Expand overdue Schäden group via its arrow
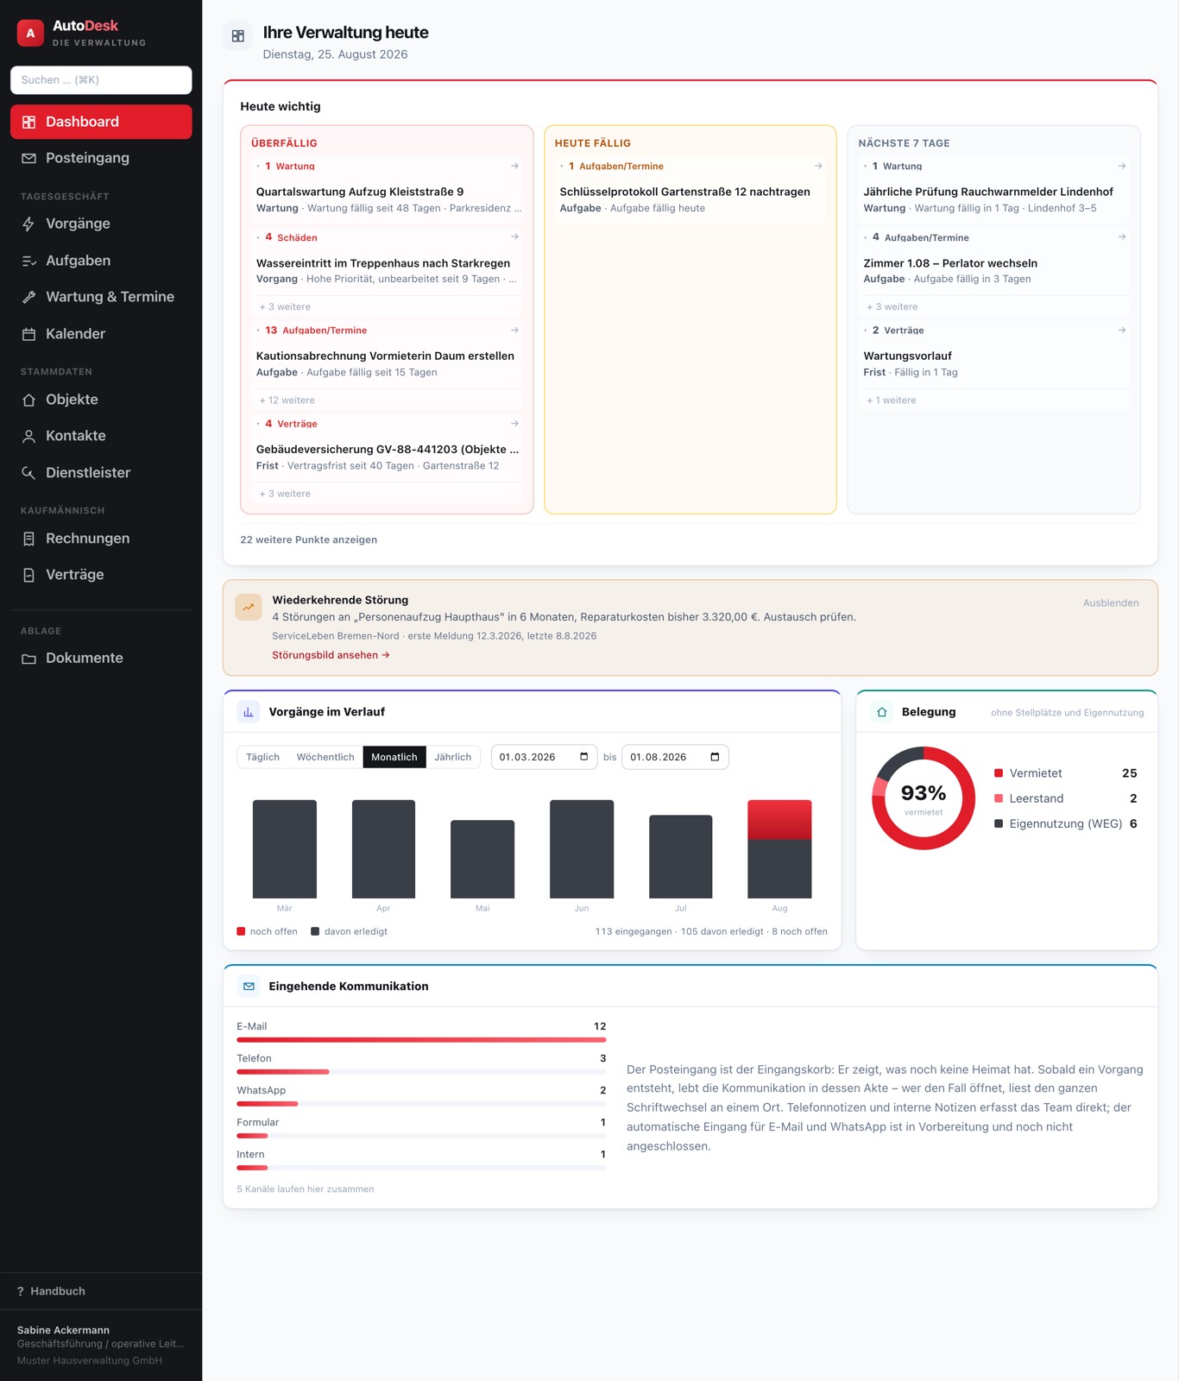The image size is (1179, 1381). click(514, 236)
